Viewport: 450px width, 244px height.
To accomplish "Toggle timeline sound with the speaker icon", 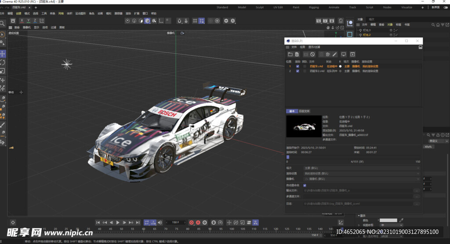I will point(160,222).
